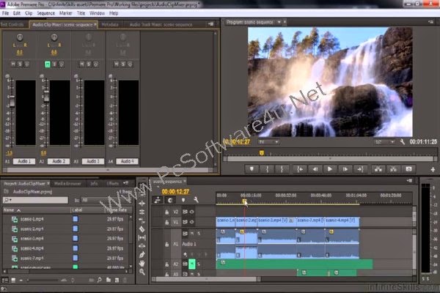
Task: Solo Audio 1 in clip mixer
Action: coord(20,64)
